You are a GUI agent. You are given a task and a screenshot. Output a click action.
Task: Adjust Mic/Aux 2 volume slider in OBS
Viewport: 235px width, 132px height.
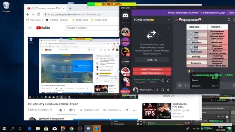169,125
